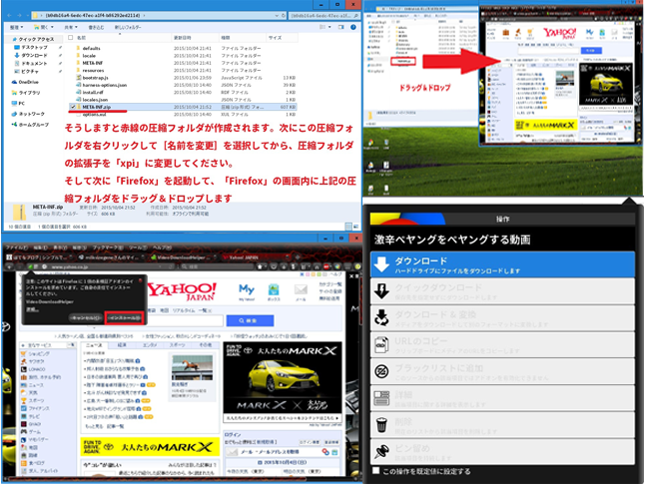Select ダウンロード in Explorer navigation pane

[x=34, y=55]
